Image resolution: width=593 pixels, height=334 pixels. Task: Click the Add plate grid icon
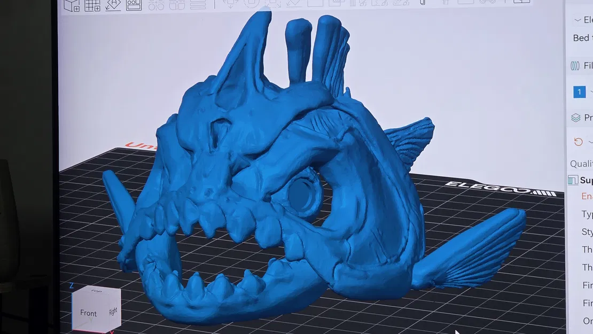pos(92,5)
